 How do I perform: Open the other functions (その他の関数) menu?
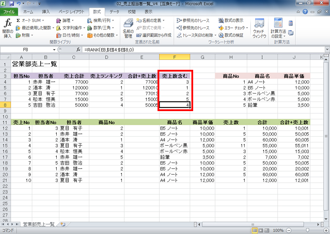pos(103,35)
